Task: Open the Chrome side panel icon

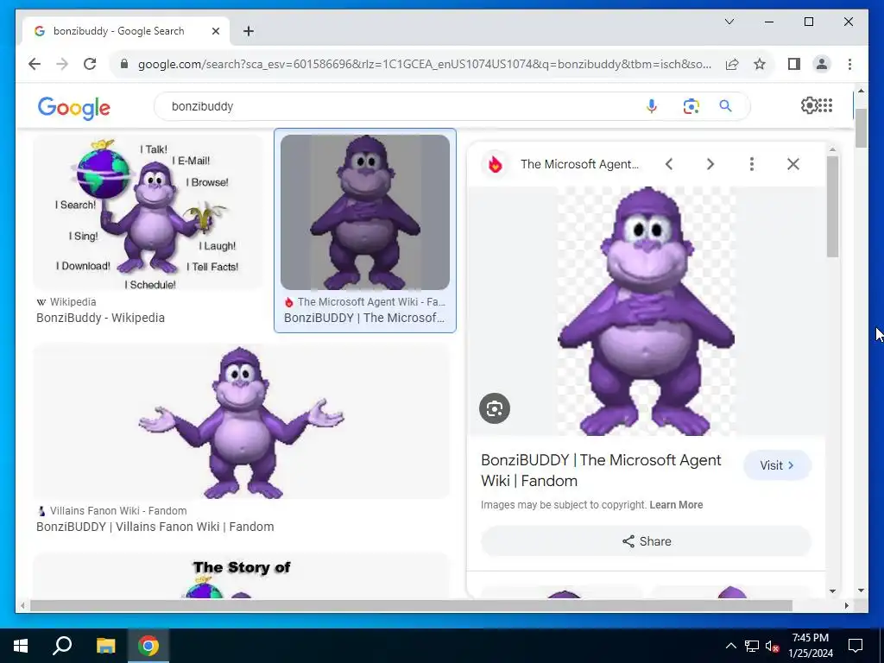Action: click(x=794, y=64)
